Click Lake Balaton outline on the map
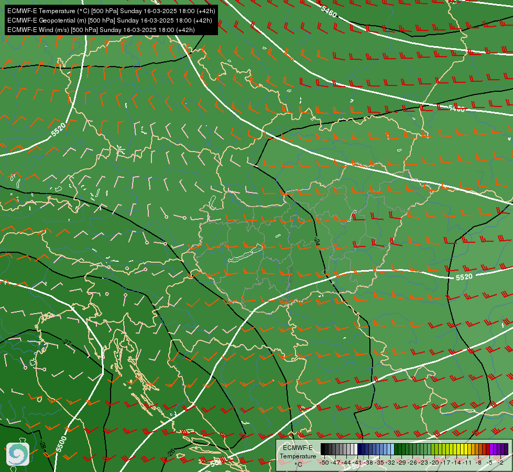This screenshot has height=472, width=513. coord(245,253)
